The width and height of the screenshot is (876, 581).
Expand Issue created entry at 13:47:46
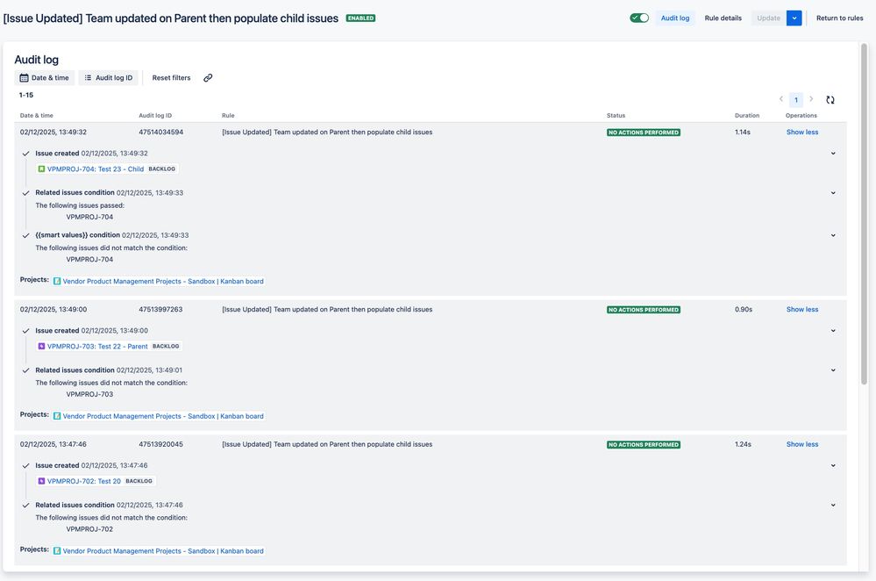(x=833, y=465)
